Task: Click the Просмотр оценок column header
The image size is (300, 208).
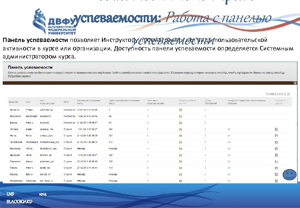Action: (x=280, y=102)
